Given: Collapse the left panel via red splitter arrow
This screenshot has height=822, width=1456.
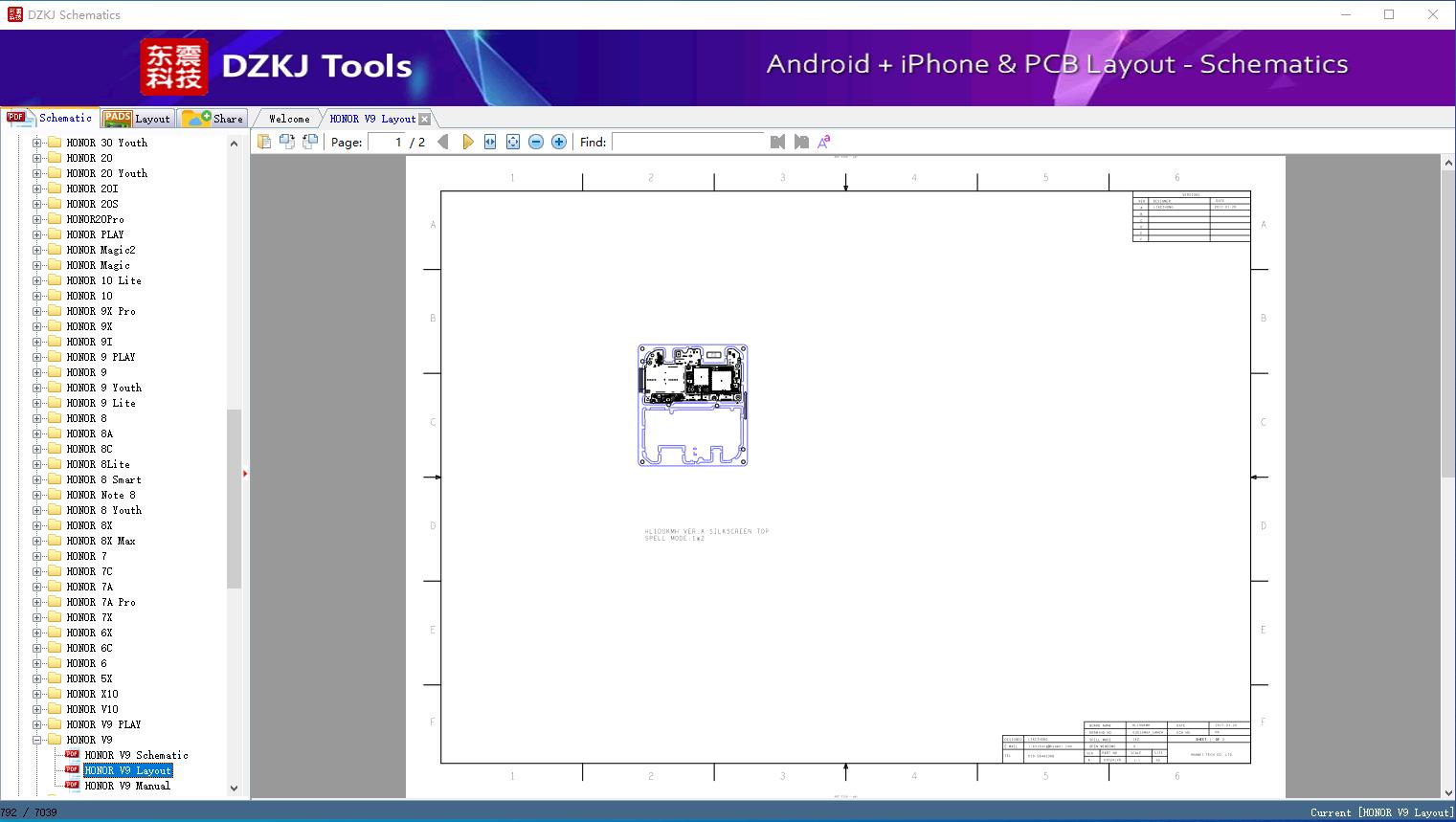Looking at the screenshot, I should (x=245, y=474).
